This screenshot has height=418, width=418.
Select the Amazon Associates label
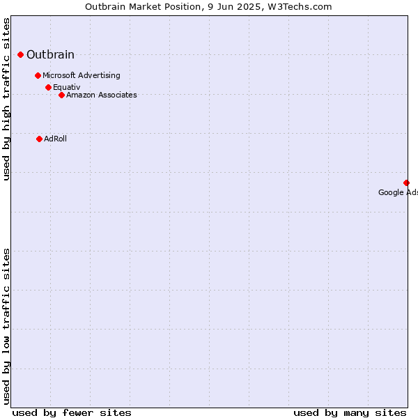coord(101,95)
